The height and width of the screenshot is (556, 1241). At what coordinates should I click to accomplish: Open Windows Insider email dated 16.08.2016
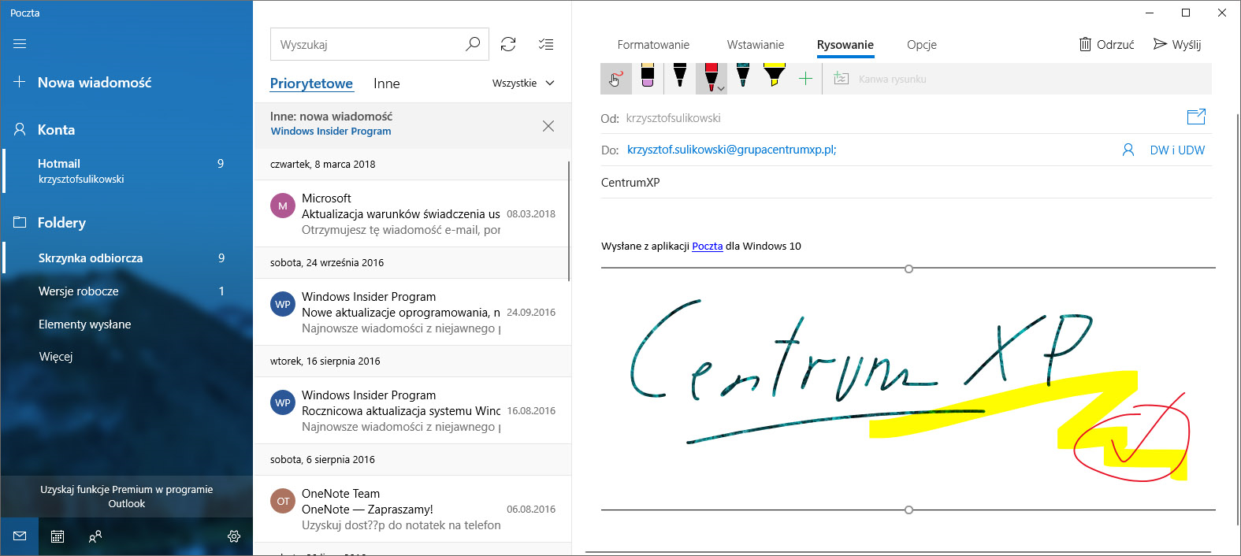point(411,410)
